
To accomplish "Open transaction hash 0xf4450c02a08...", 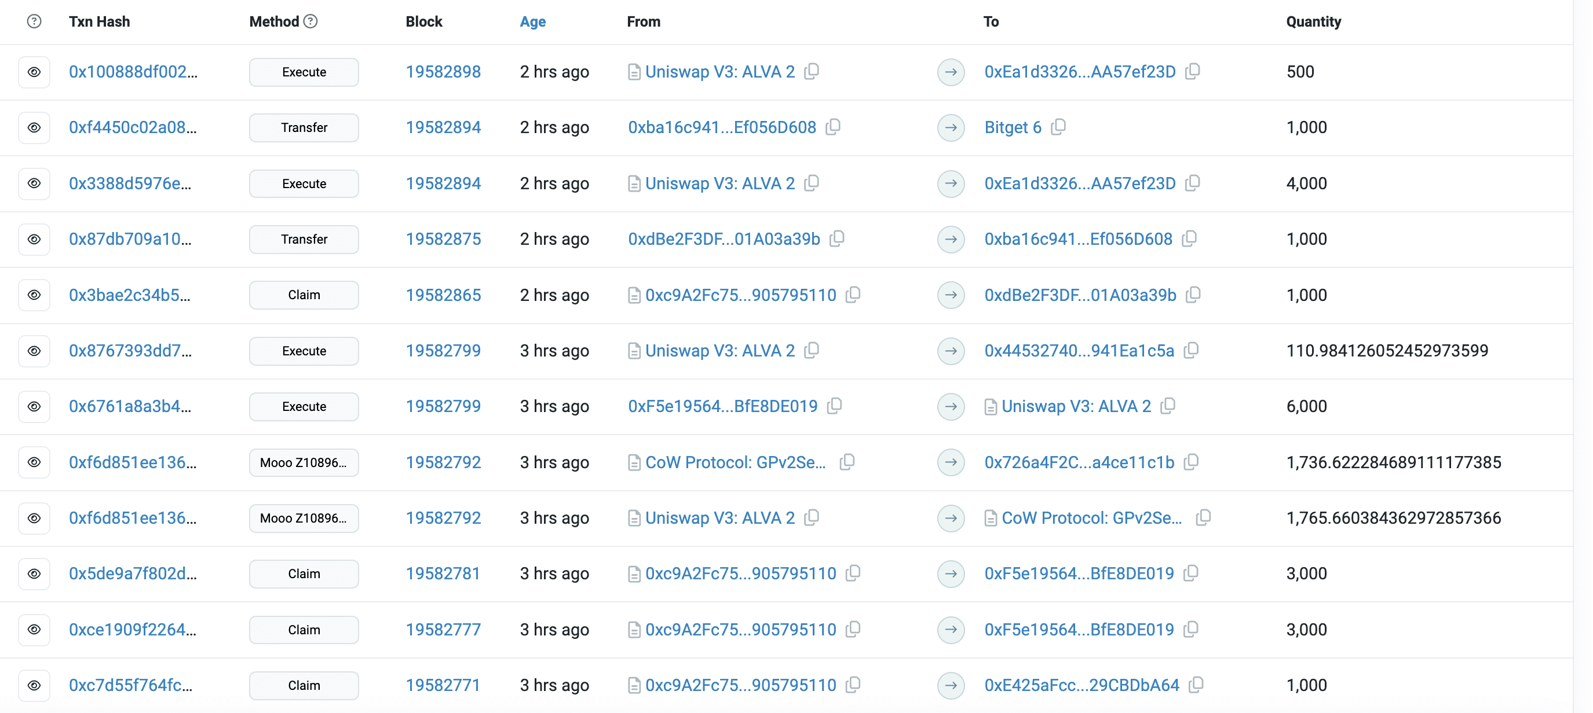I will click(x=132, y=127).
